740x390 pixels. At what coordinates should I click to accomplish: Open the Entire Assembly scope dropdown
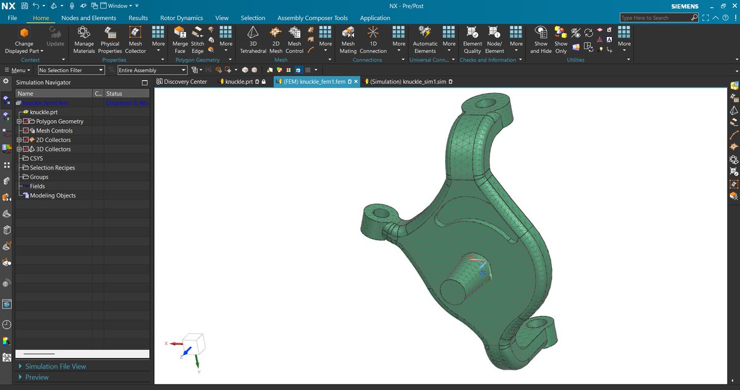coord(152,70)
